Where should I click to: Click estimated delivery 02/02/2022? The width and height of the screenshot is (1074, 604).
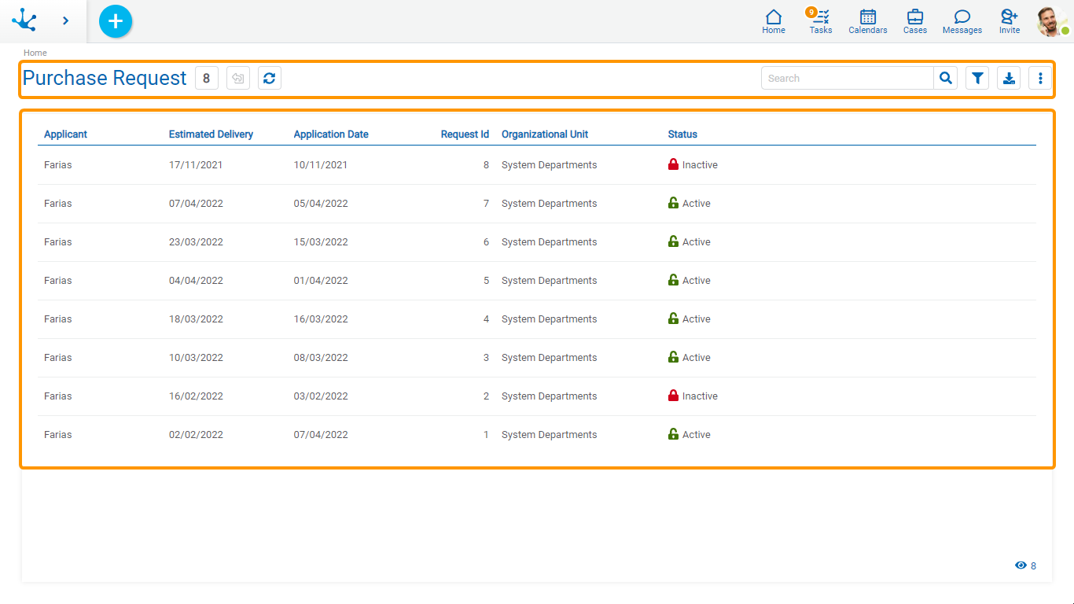coord(196,435)
